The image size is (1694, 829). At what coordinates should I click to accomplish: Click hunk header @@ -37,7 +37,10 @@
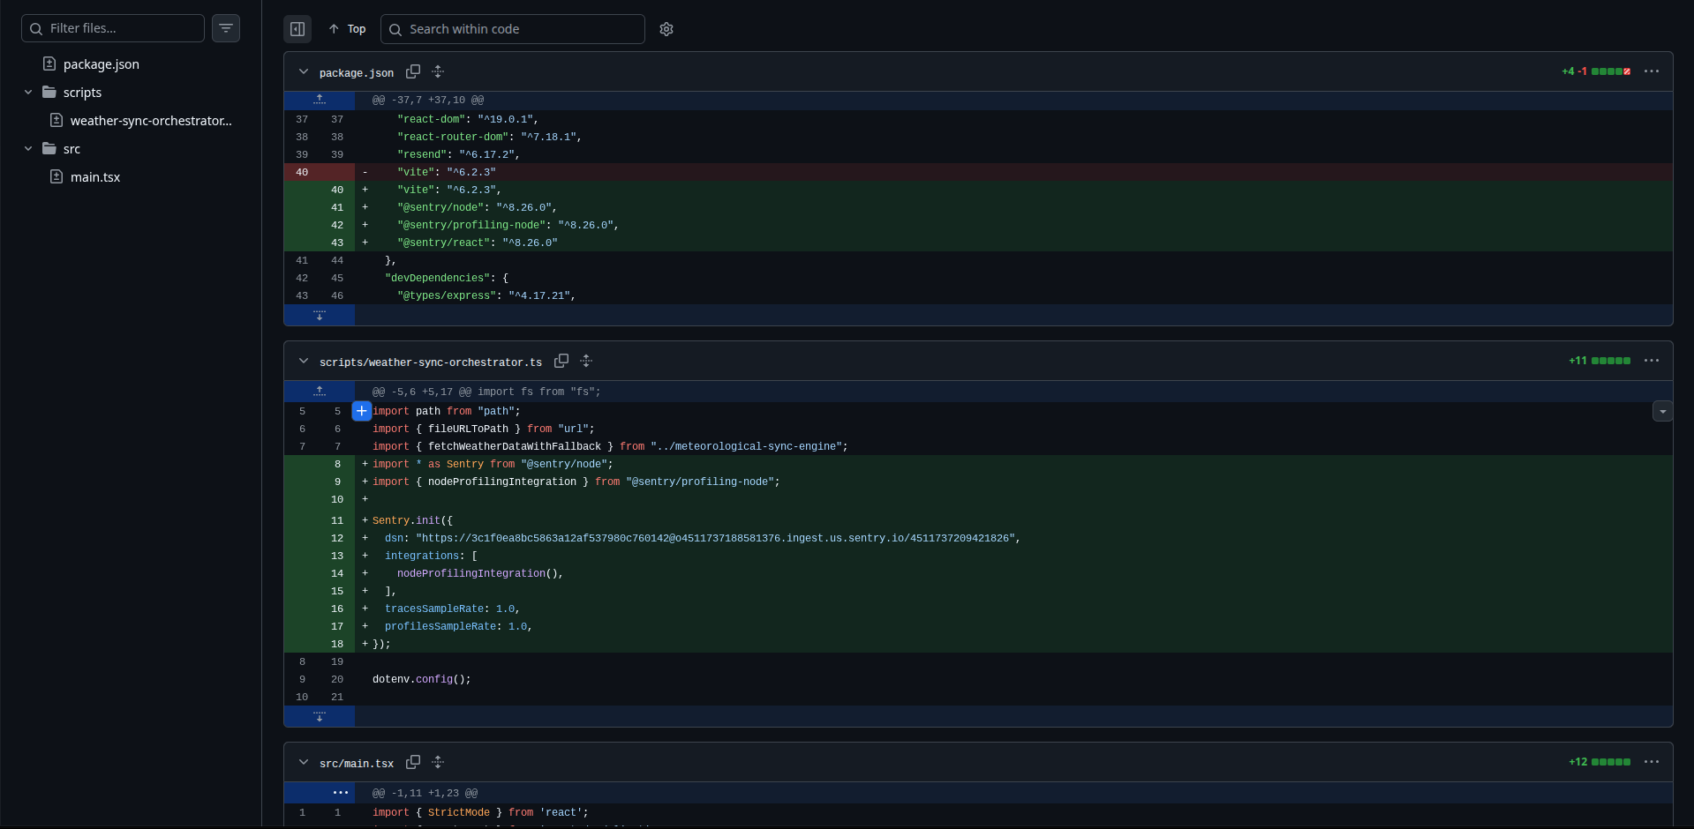point(428,100)
